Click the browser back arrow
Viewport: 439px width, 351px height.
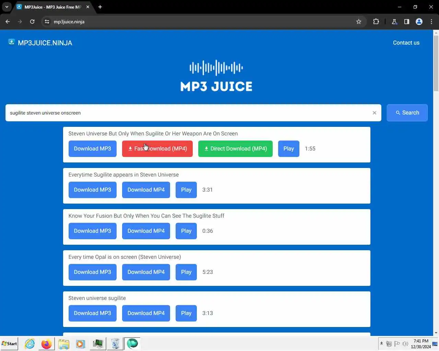coord(8,22)
